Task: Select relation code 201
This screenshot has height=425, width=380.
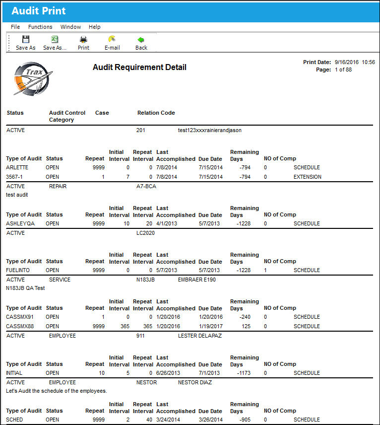Action: point(140,130)
